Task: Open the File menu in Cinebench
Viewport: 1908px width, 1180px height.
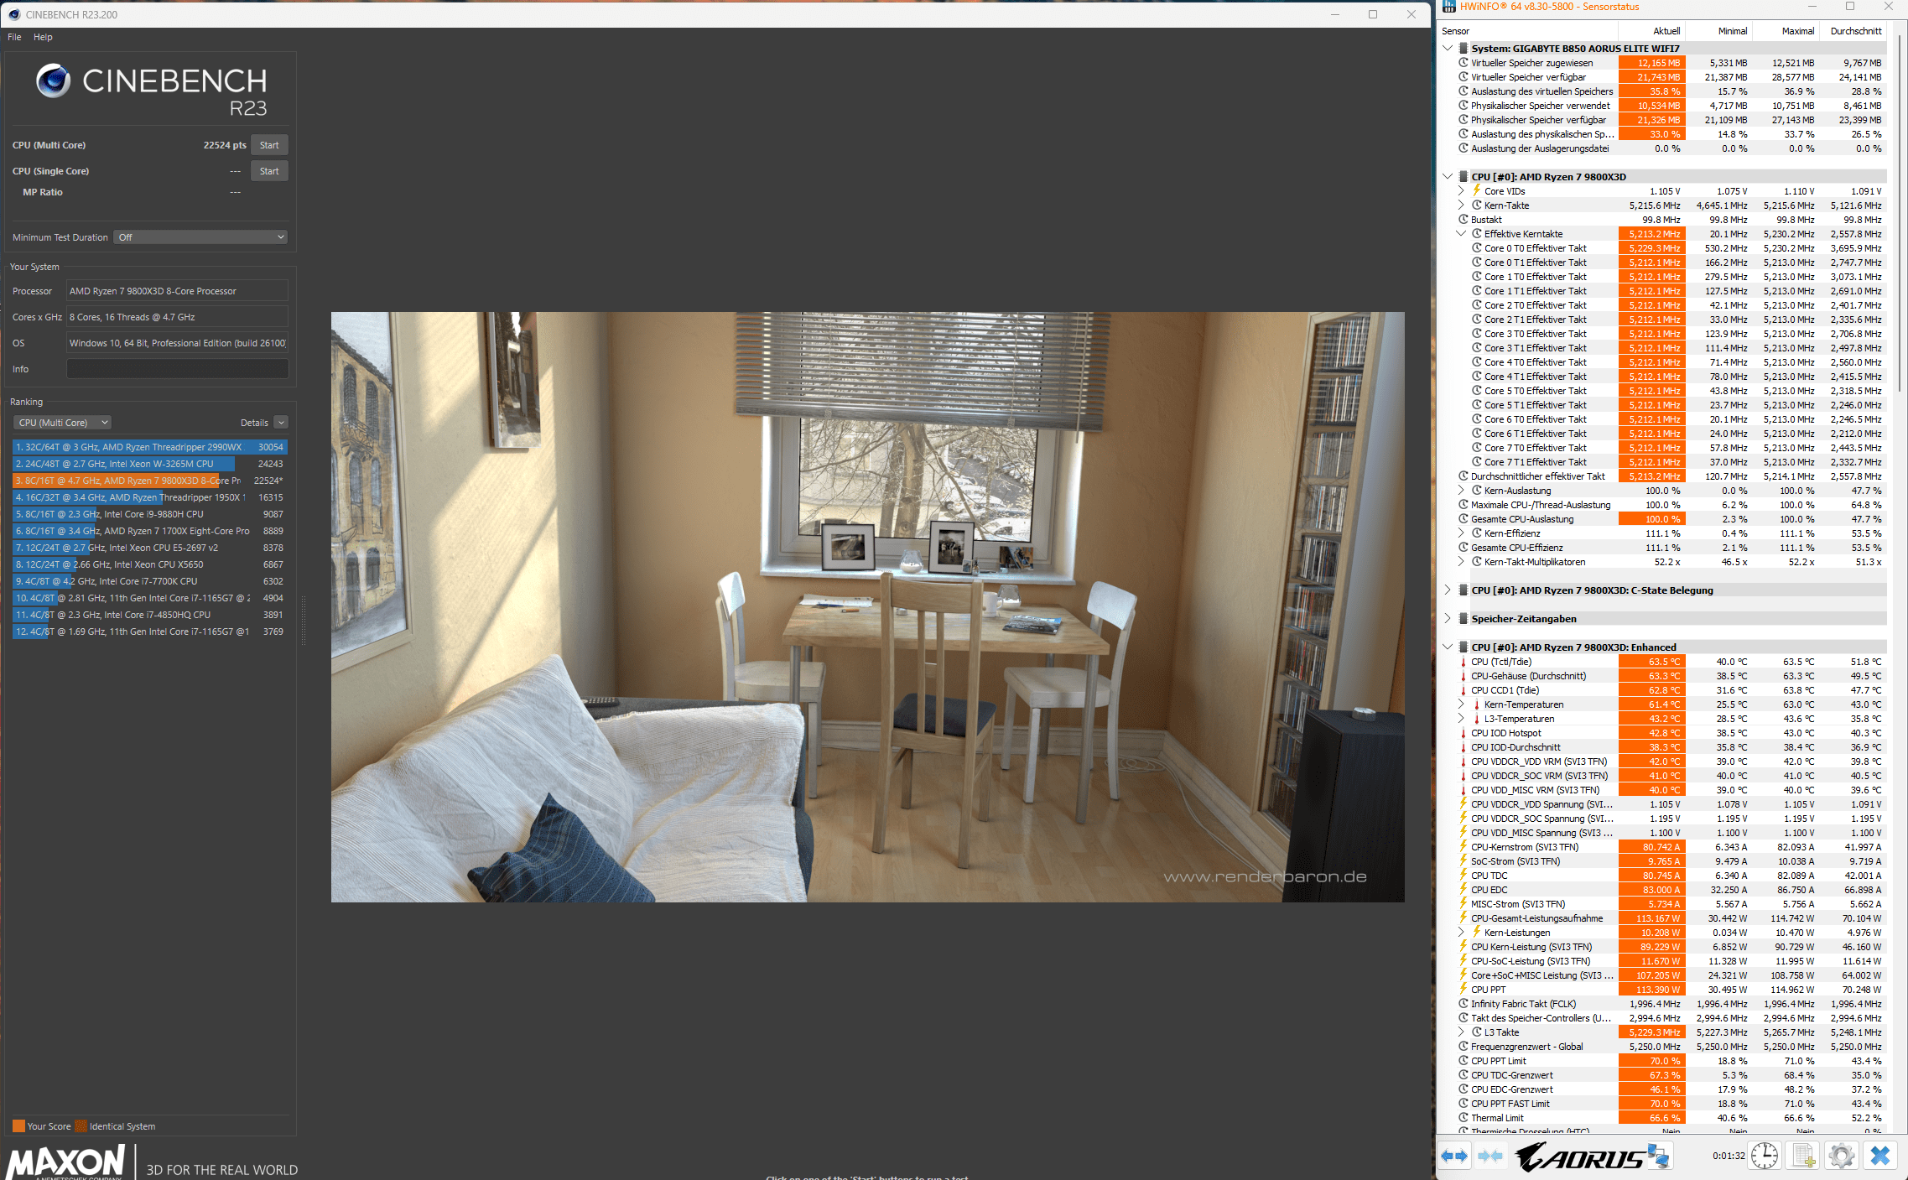Action: [14, 37]
